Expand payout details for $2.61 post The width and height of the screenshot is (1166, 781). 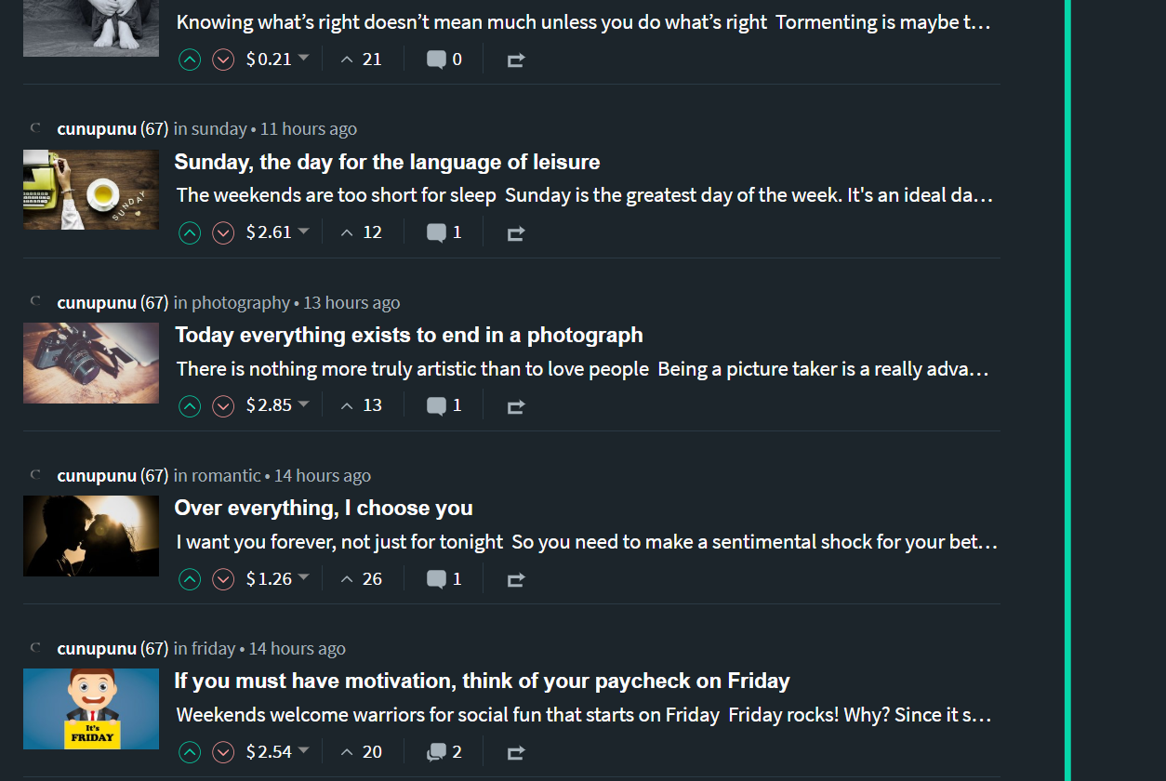click(x=303, y=232)
